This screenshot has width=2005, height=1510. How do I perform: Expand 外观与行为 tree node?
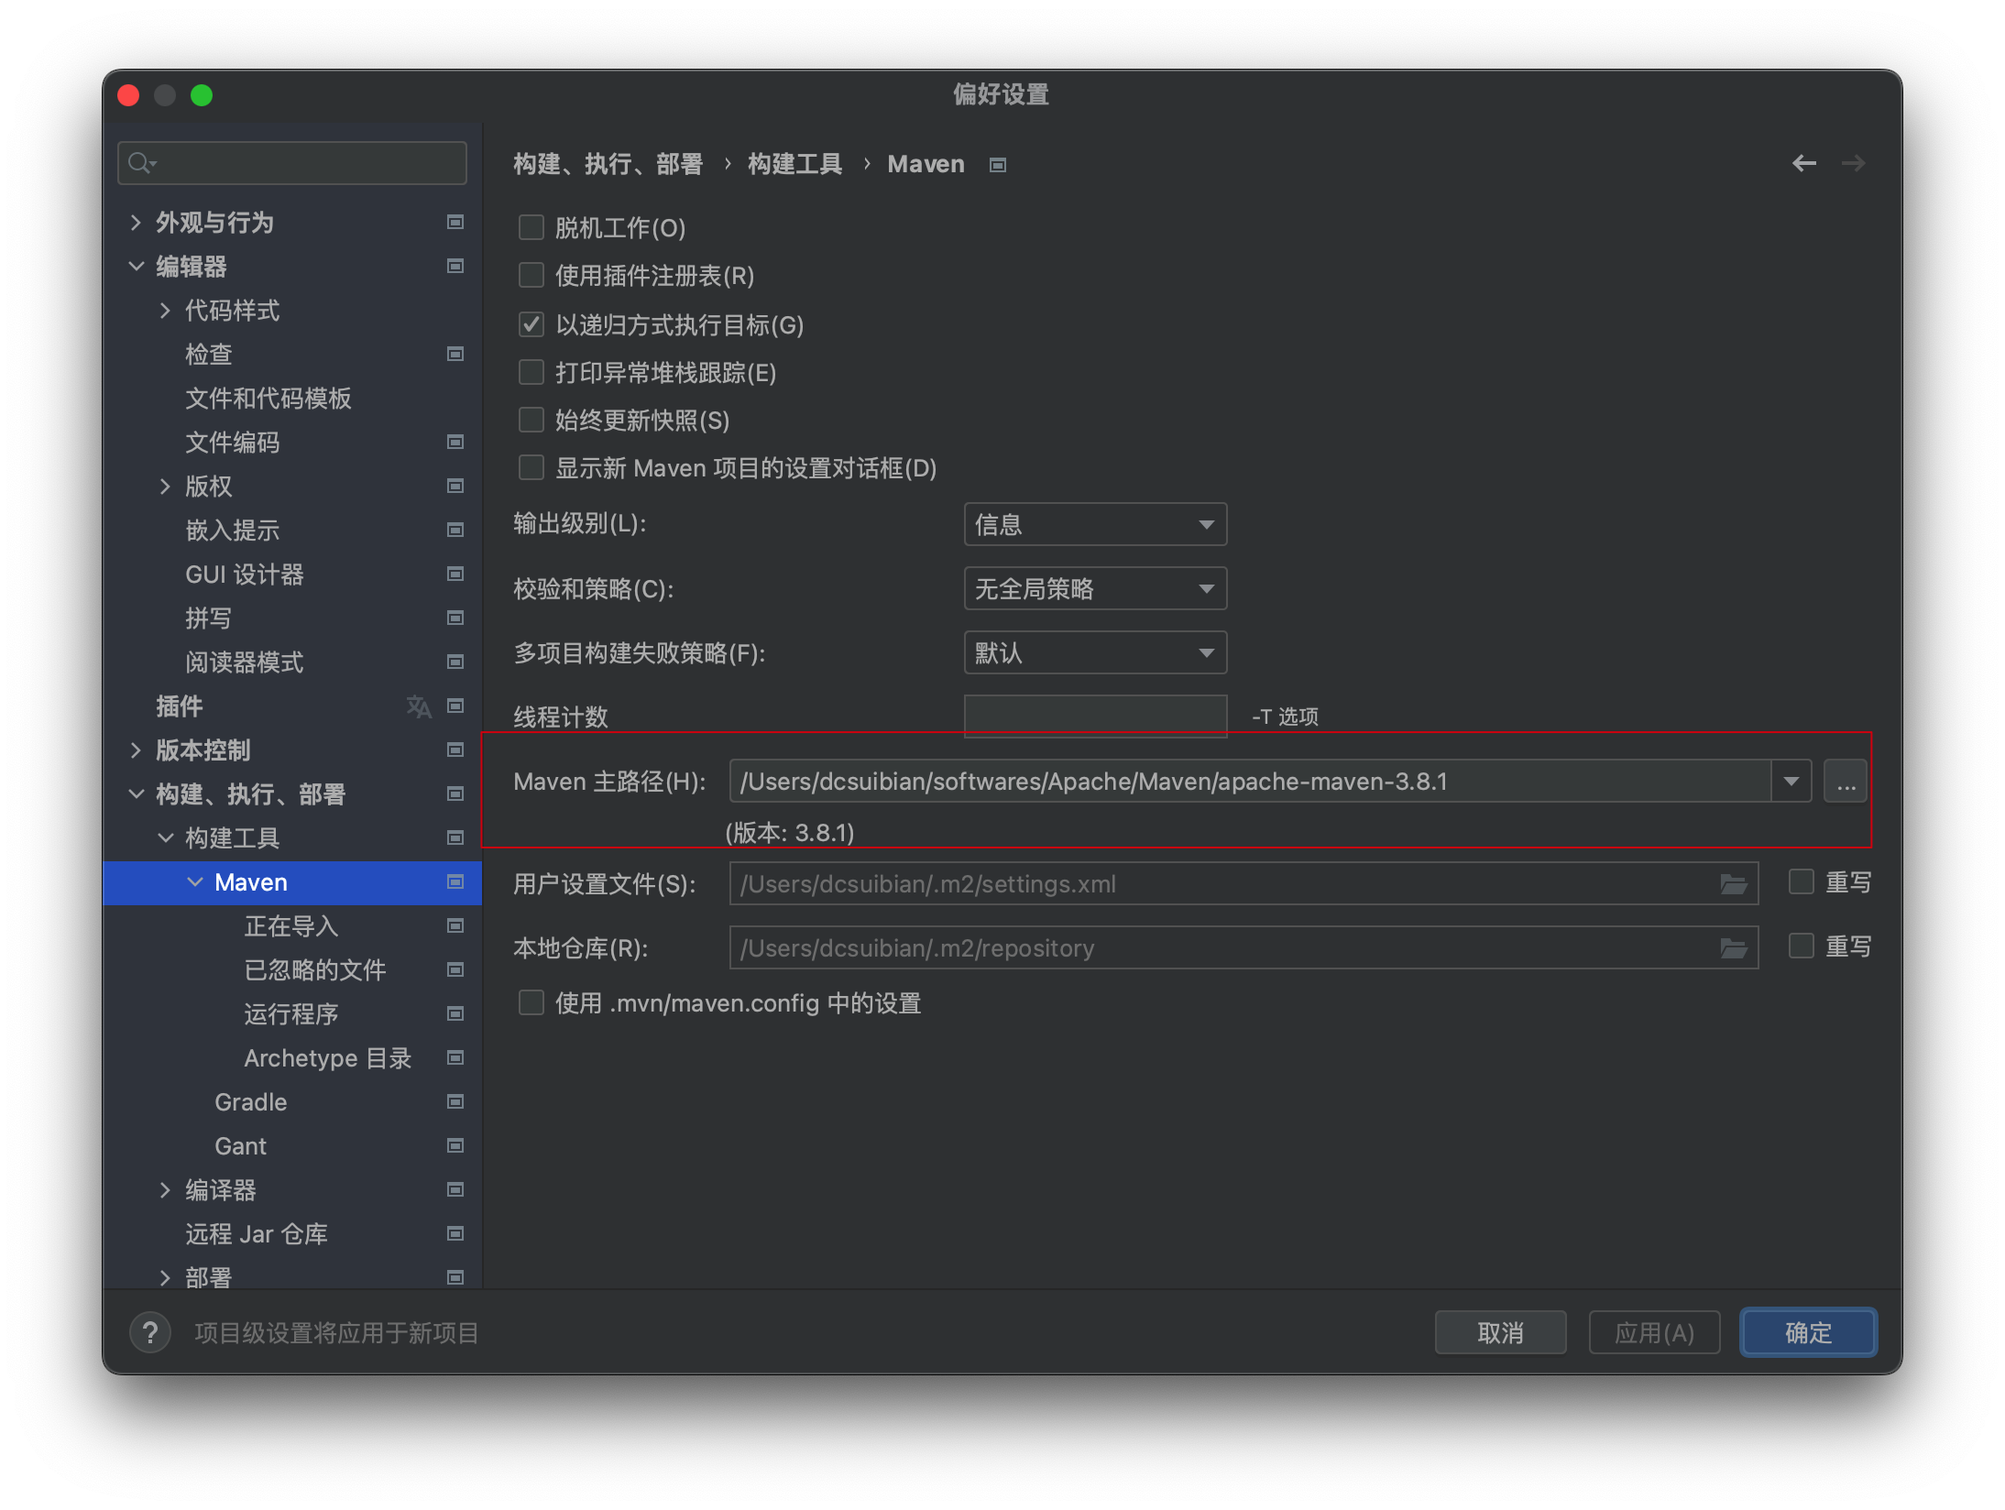pyautogui.click(x=137, y=222)
